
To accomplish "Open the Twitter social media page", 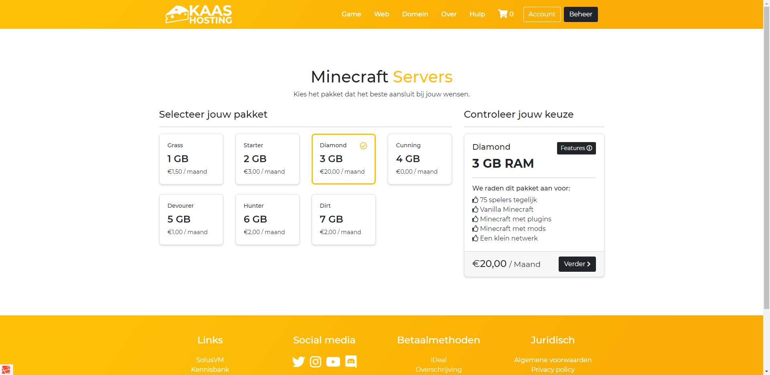I will pos(298,362).
